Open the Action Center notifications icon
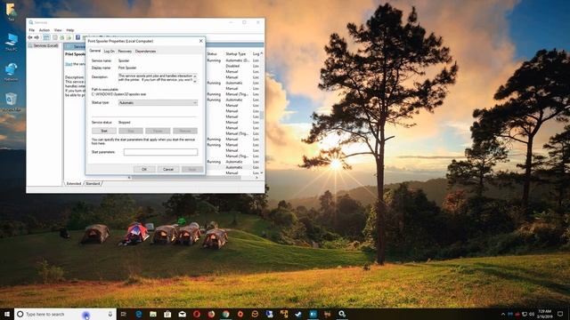570x320 pixels. tap(560, 314)
